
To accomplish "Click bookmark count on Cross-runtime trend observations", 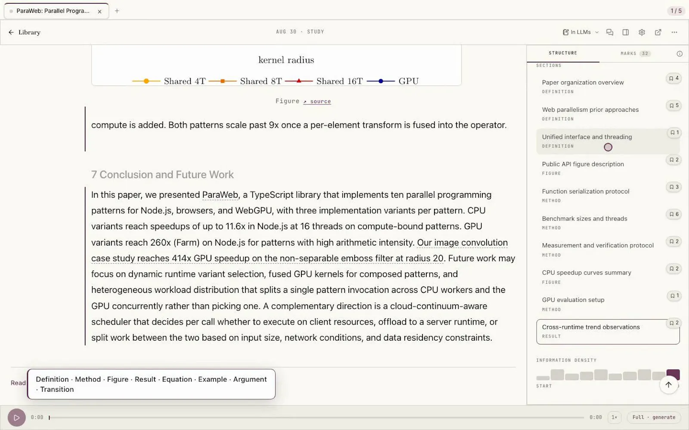I will (x=673, y=323).
